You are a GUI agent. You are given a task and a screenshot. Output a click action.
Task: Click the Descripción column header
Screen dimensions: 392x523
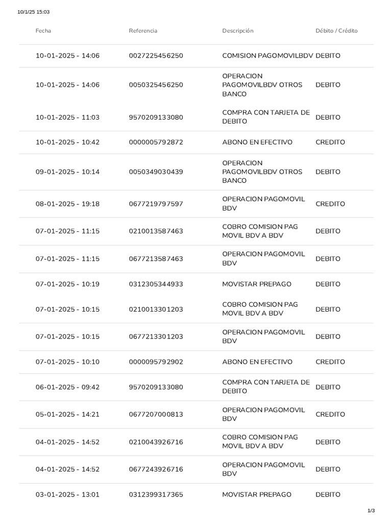(238, 31)
